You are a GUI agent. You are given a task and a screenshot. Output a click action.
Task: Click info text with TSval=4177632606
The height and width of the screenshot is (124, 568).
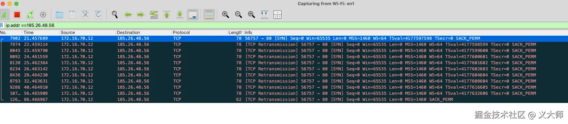391,93
